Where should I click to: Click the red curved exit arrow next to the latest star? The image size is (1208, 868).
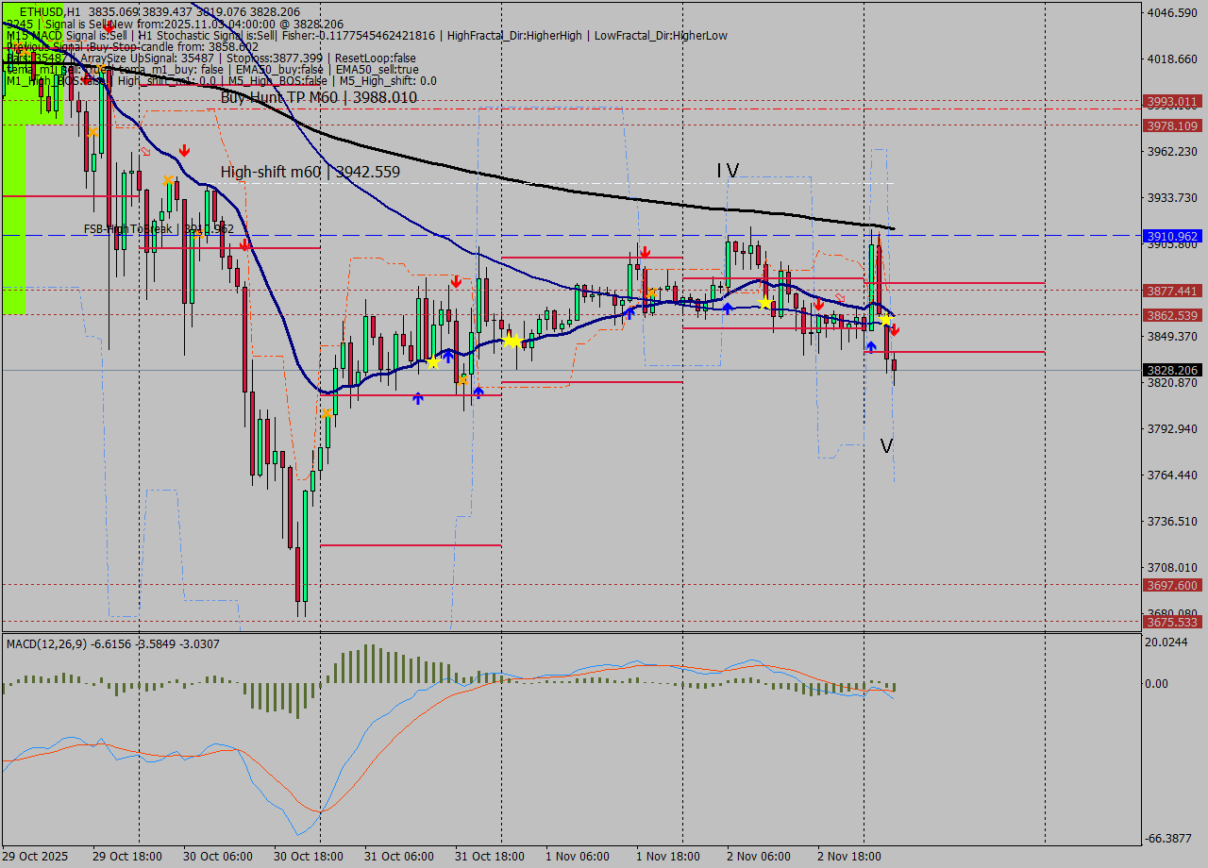[840, 297]
